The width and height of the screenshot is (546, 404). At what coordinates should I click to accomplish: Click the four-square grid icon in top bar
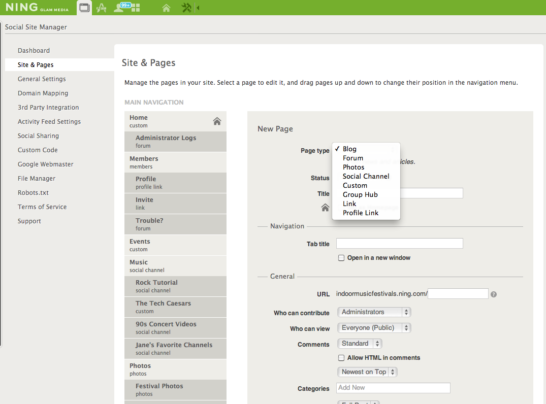point(136,8)
